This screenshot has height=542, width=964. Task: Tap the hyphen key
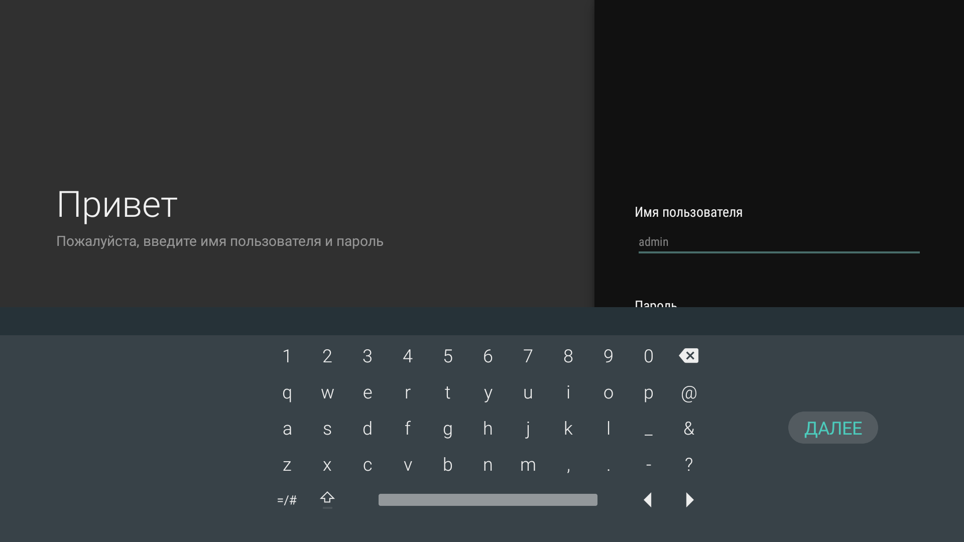[x=649, y=465]
